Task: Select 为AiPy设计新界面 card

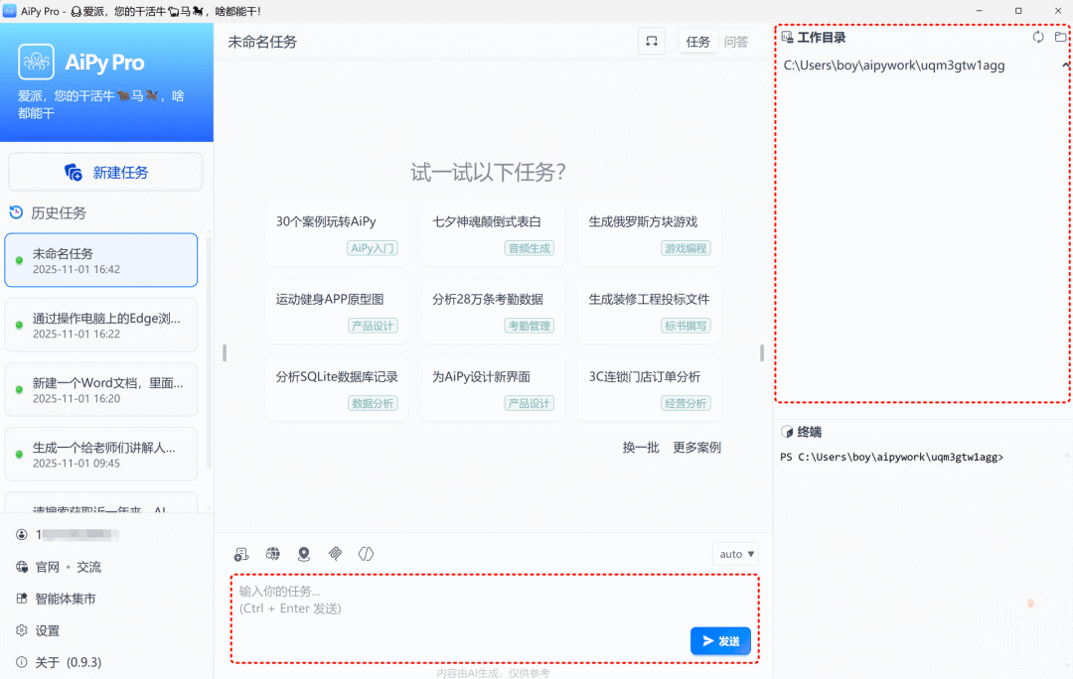Action: pyautogui.click(x=494, y=388)
